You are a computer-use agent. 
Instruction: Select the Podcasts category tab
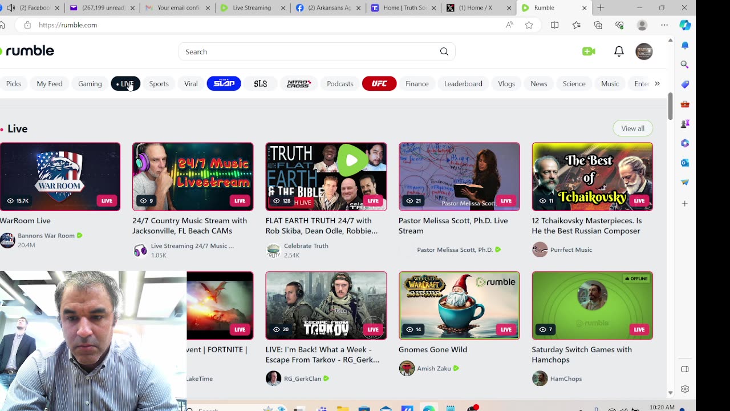tap(340, 83)
